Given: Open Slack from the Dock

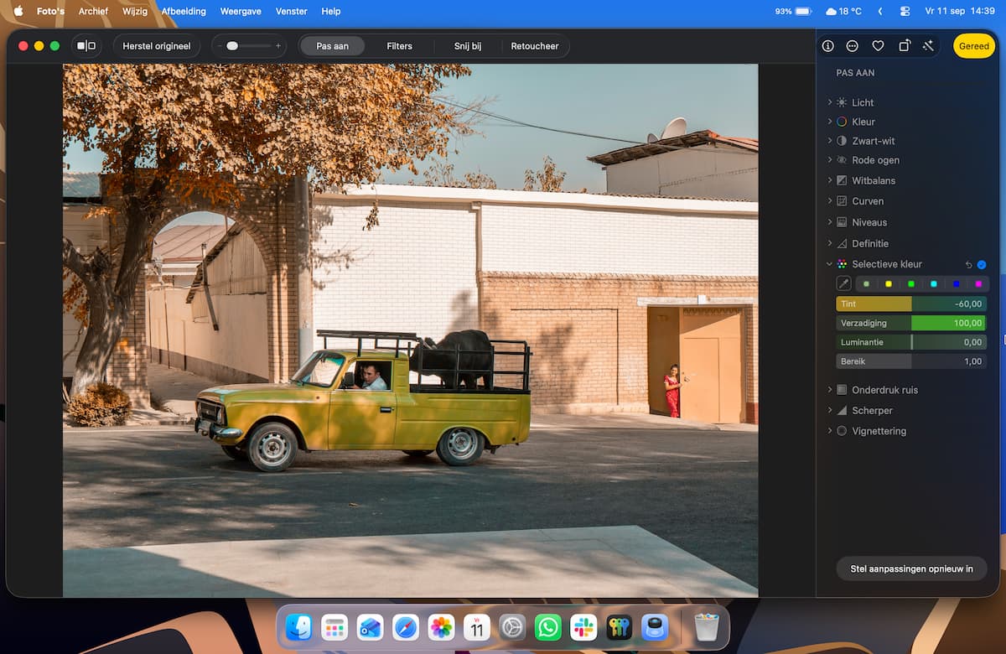Looking at the screenshot, I should [583, 627].
